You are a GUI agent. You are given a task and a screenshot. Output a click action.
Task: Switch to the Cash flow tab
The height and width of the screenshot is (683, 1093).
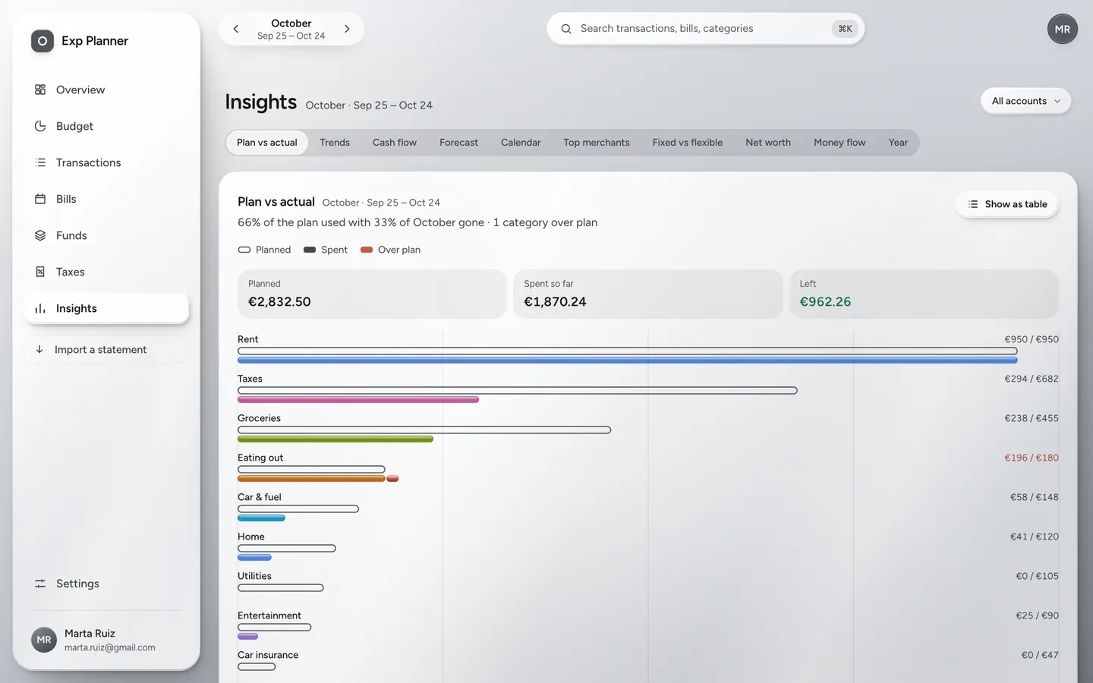click(395, 143)
